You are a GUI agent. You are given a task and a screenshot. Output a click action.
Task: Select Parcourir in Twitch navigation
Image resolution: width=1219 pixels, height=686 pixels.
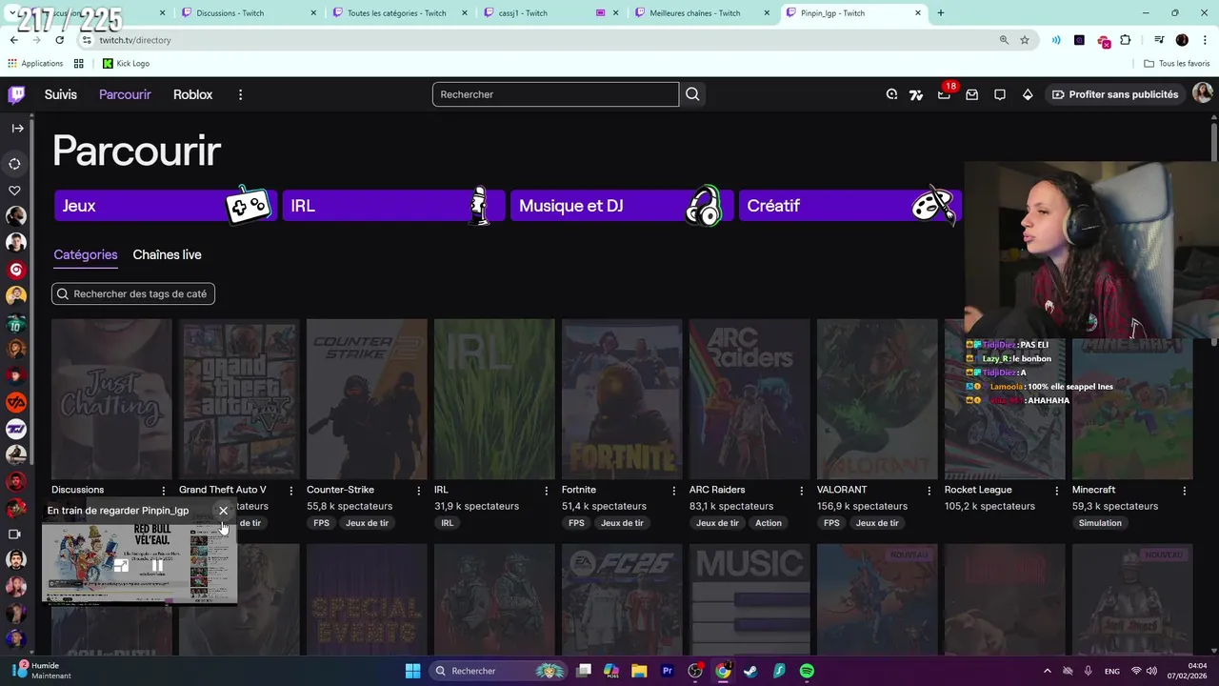125,94
